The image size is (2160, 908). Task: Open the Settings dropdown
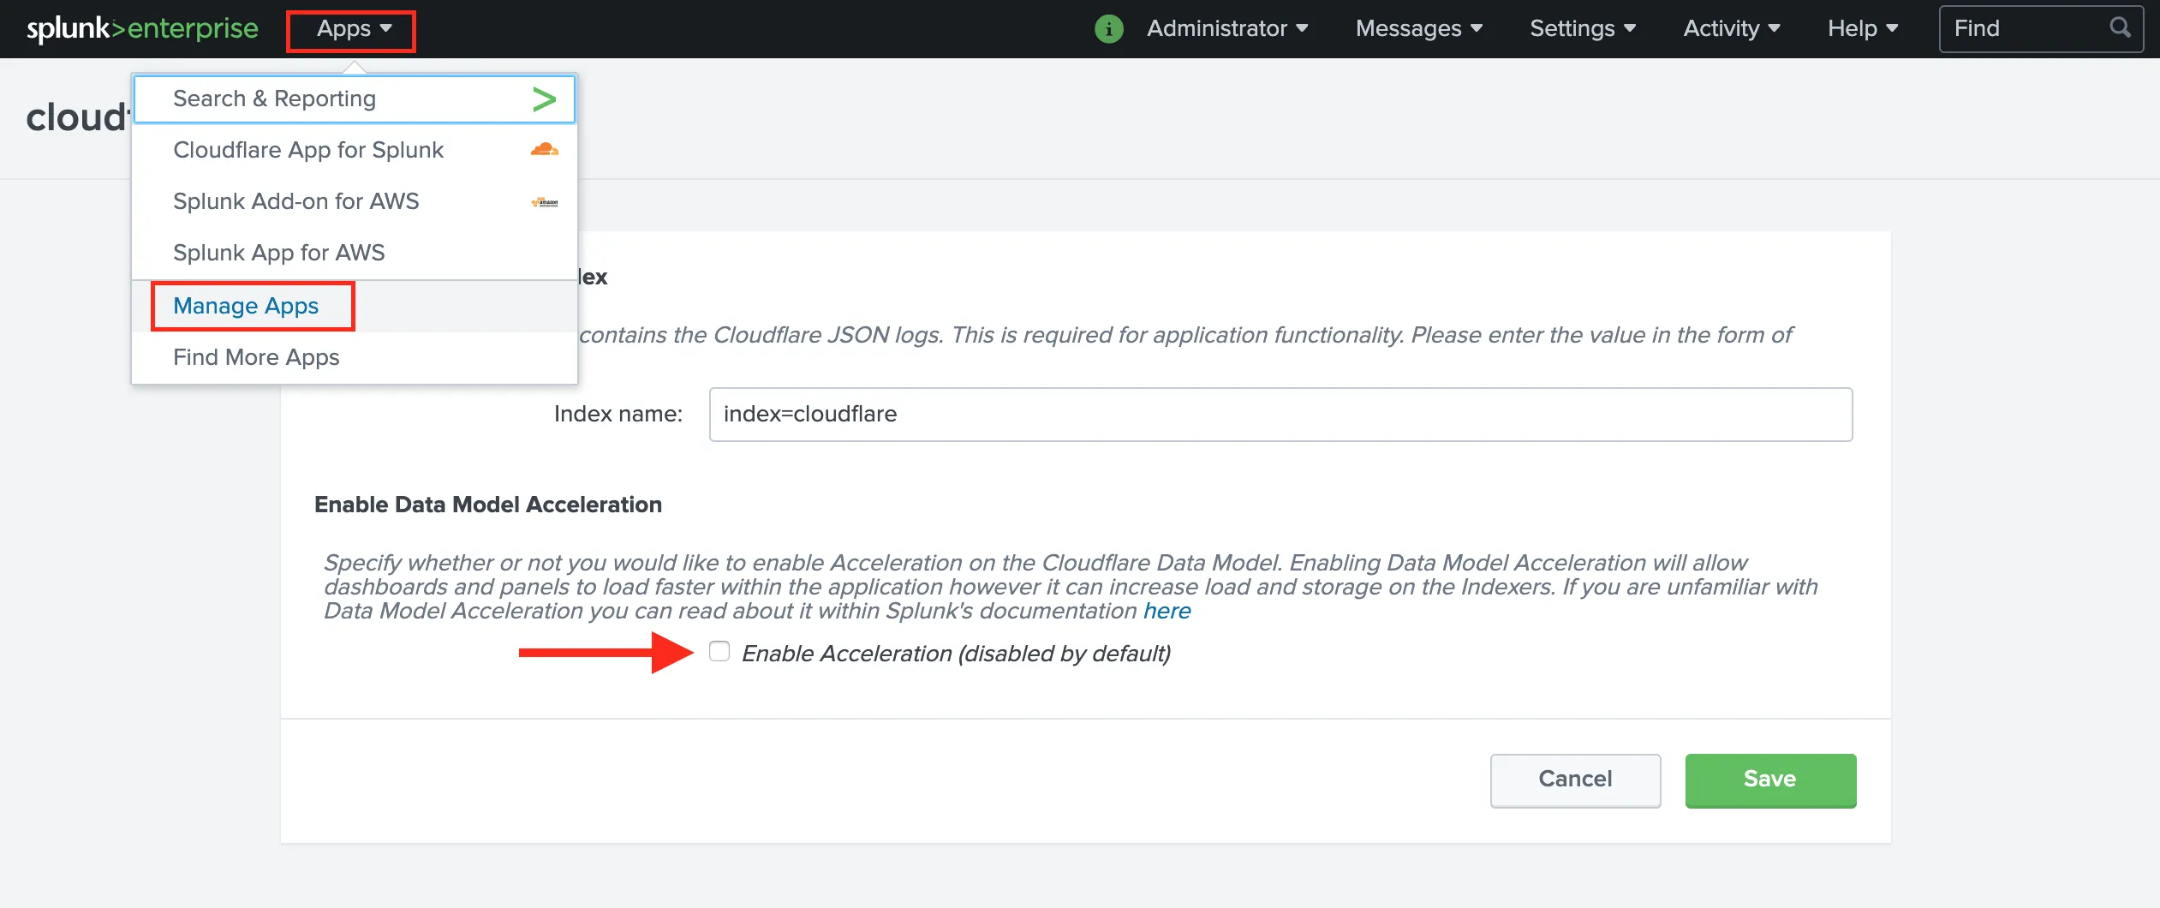1583,28
